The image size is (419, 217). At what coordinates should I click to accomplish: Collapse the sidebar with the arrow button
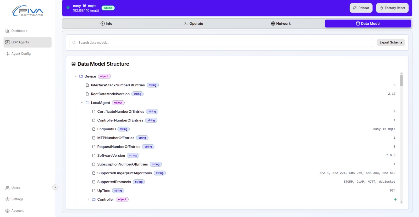click(x=55, y=187)
